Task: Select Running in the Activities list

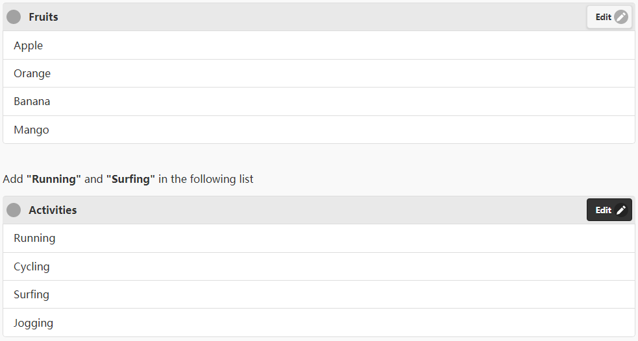Action: (319, 238)
